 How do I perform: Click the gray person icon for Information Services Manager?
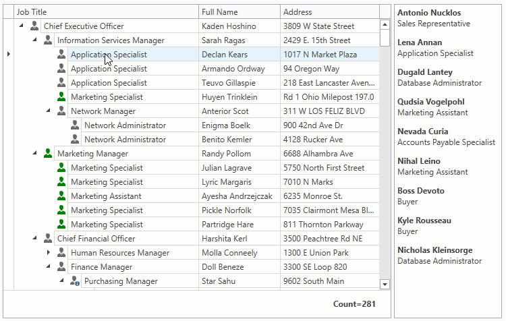click(48, 40)
